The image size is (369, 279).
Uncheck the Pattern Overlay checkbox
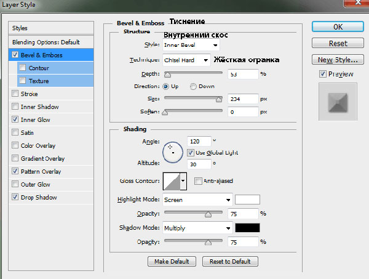(x=15, y=171)
